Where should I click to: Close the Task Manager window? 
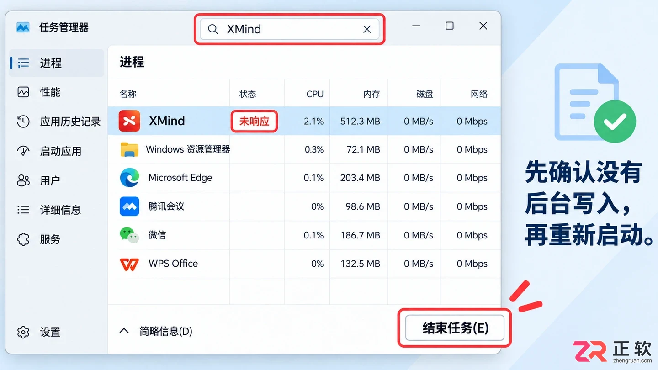click(483, 26)
